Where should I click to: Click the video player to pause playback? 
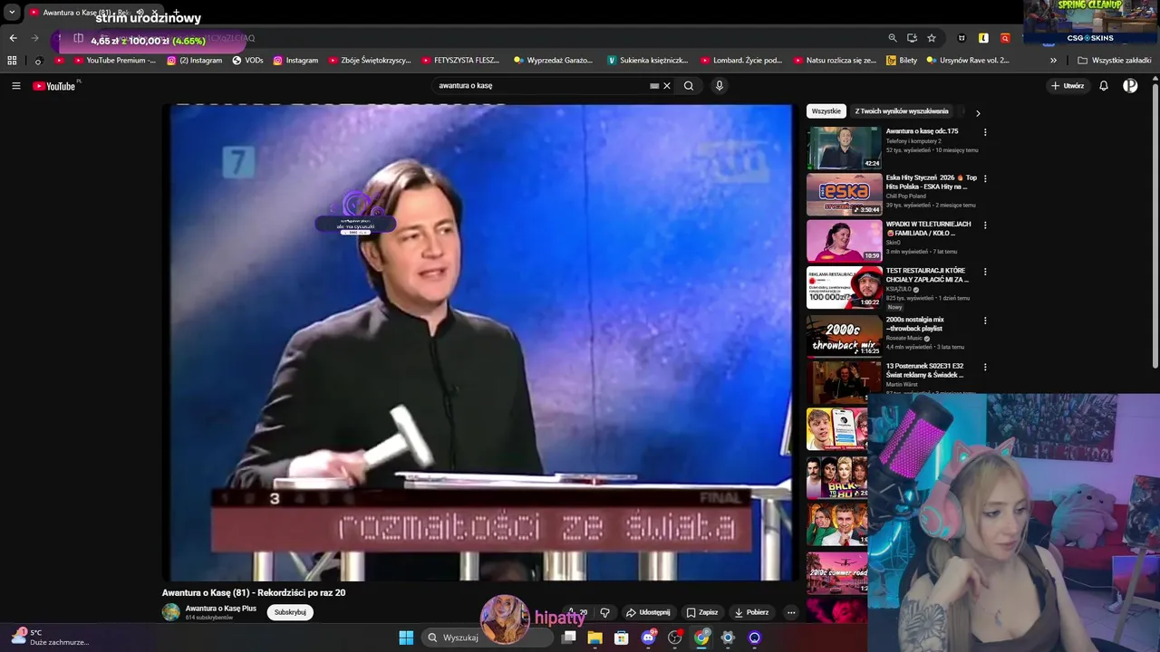pos(481,342)
